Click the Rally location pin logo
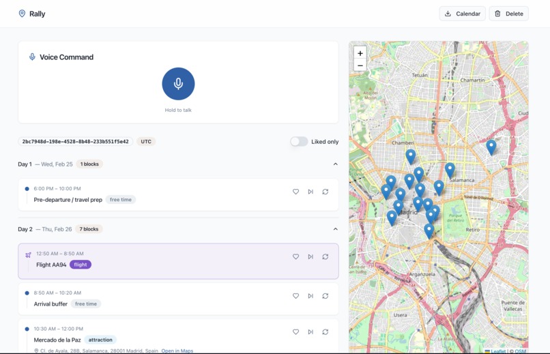550x354 pixels. pyautogui.click(x=22, y=14)
